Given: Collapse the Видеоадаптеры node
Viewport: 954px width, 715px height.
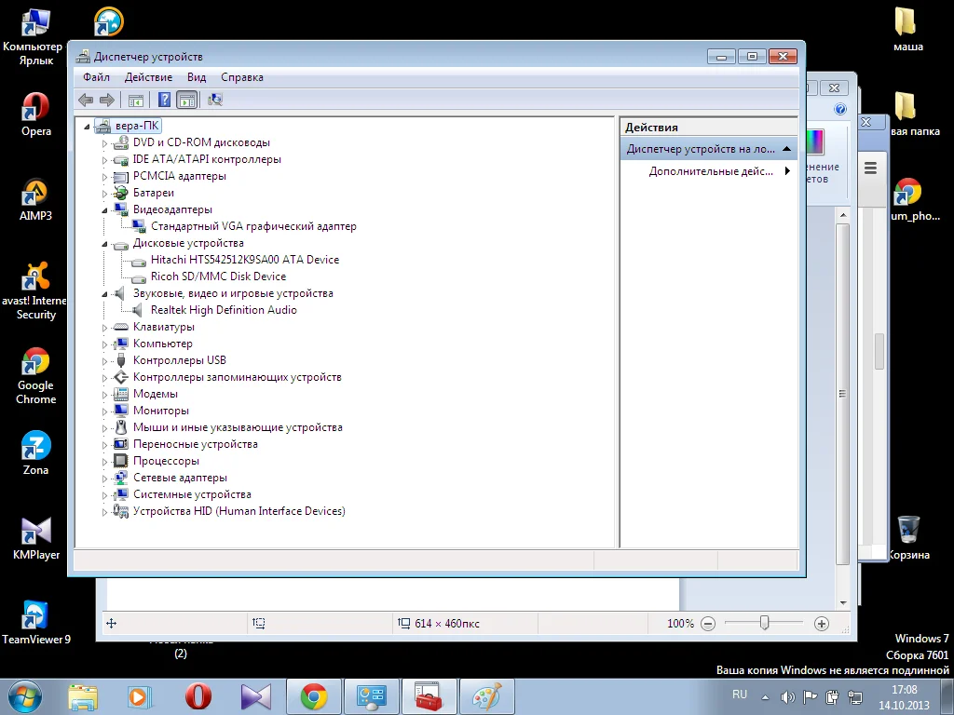Looking at the screenshot, I should click(104, 210).
